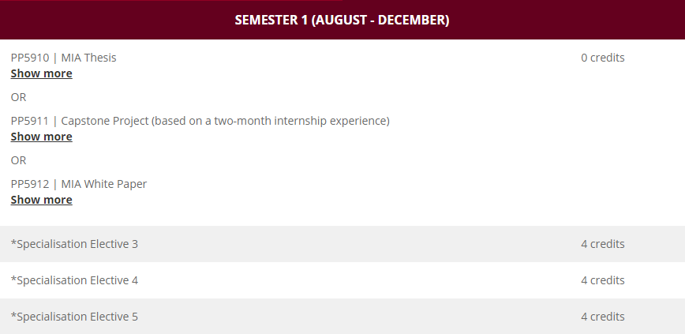Screen dimensions: 685x334
Task: Click OR between MIA Thesis and Capstone Project
Action: [18, 97]
